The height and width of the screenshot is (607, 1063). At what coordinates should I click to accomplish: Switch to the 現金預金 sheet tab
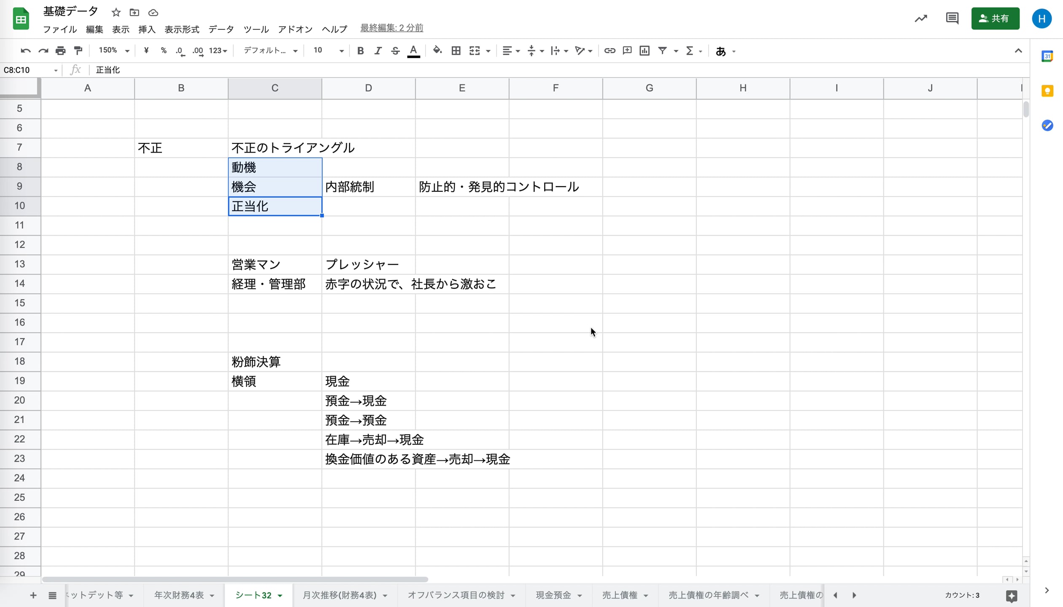pos(554,595)
